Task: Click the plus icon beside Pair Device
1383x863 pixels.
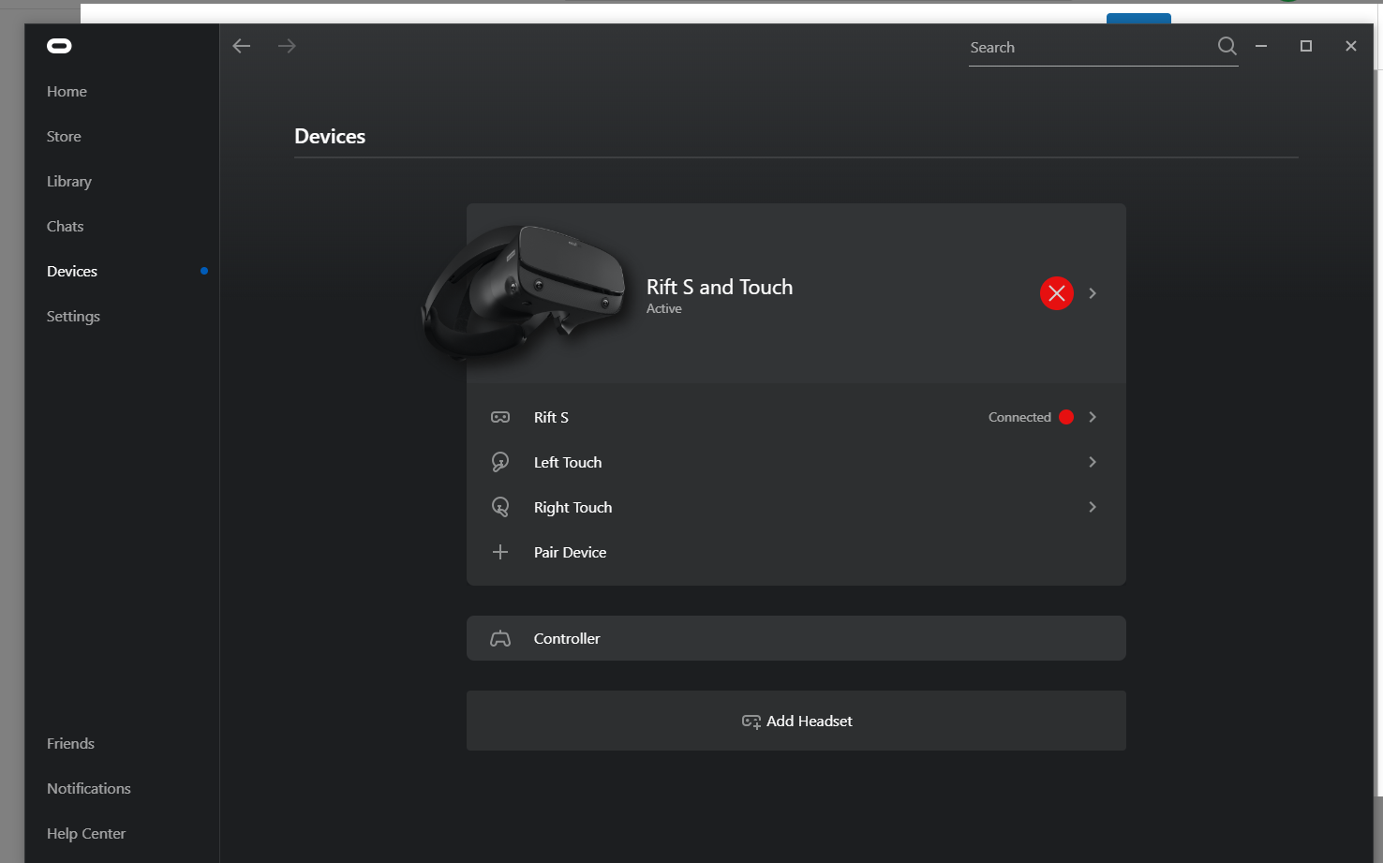Action: click(x=500, y=552)
